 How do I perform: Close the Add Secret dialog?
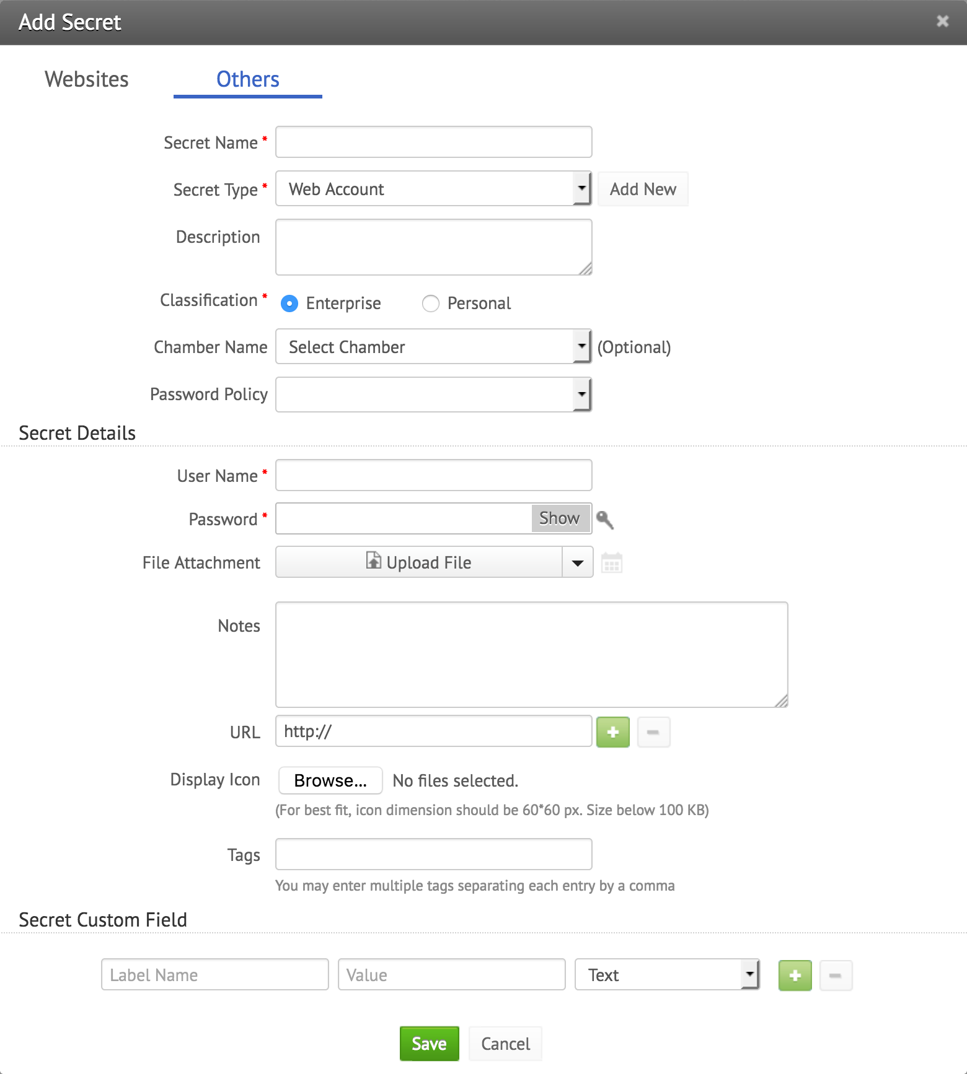click(942, 22)
